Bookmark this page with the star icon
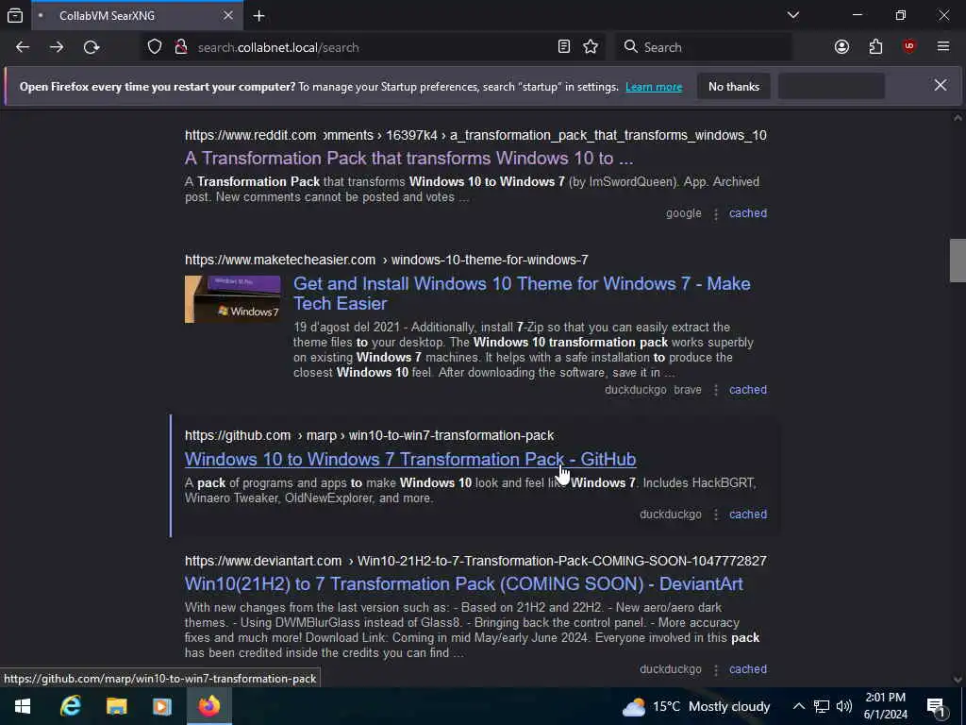966x725 pixels. [x=591, y=47]
